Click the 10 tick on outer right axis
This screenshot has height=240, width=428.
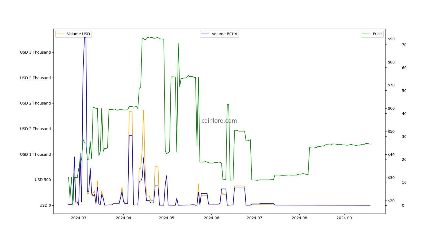(x=404, y=182)
